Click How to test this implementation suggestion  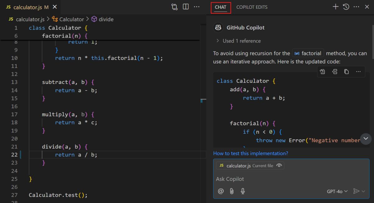pyautogui.click(x=251, y=153)
